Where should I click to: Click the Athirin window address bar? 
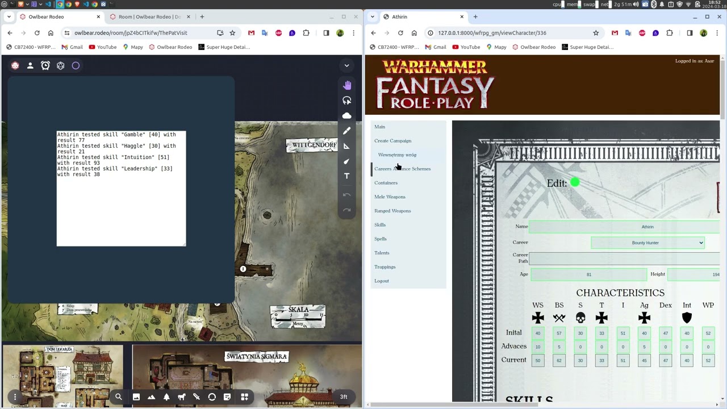[511, 33]
